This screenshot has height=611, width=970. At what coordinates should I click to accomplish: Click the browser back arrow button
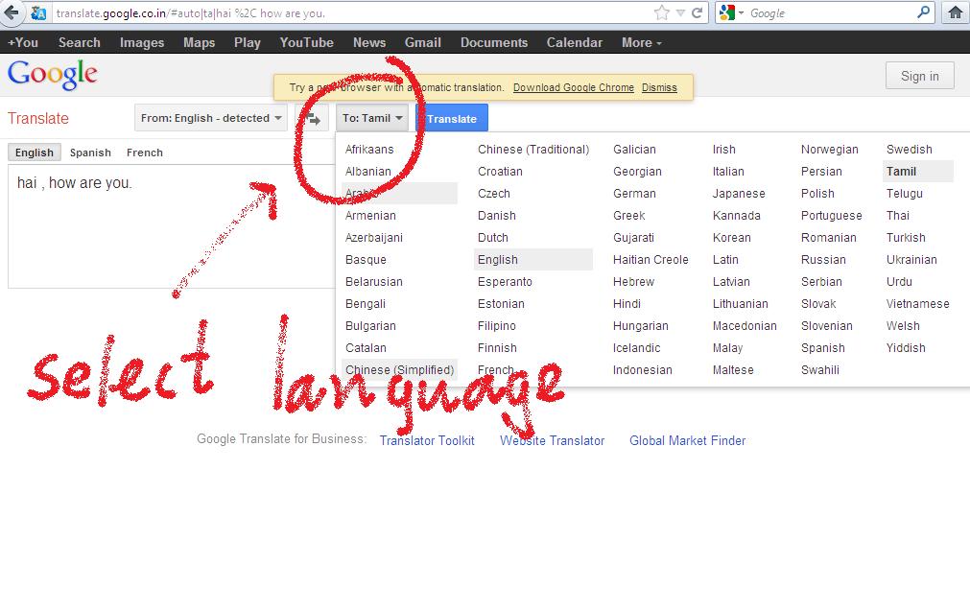(11, 12)
